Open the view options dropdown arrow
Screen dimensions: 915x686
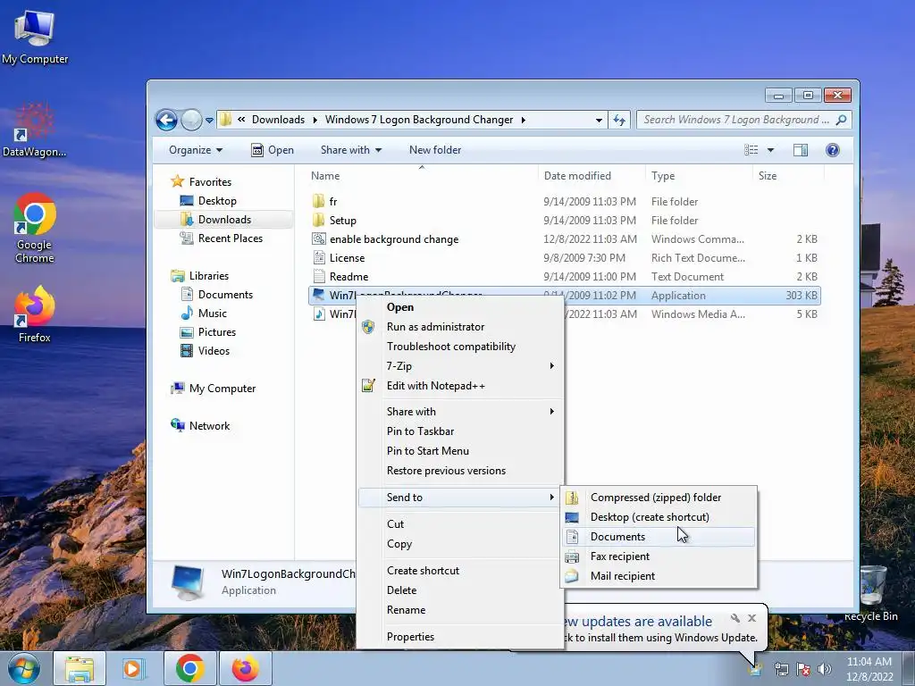[x=770, y=150]
